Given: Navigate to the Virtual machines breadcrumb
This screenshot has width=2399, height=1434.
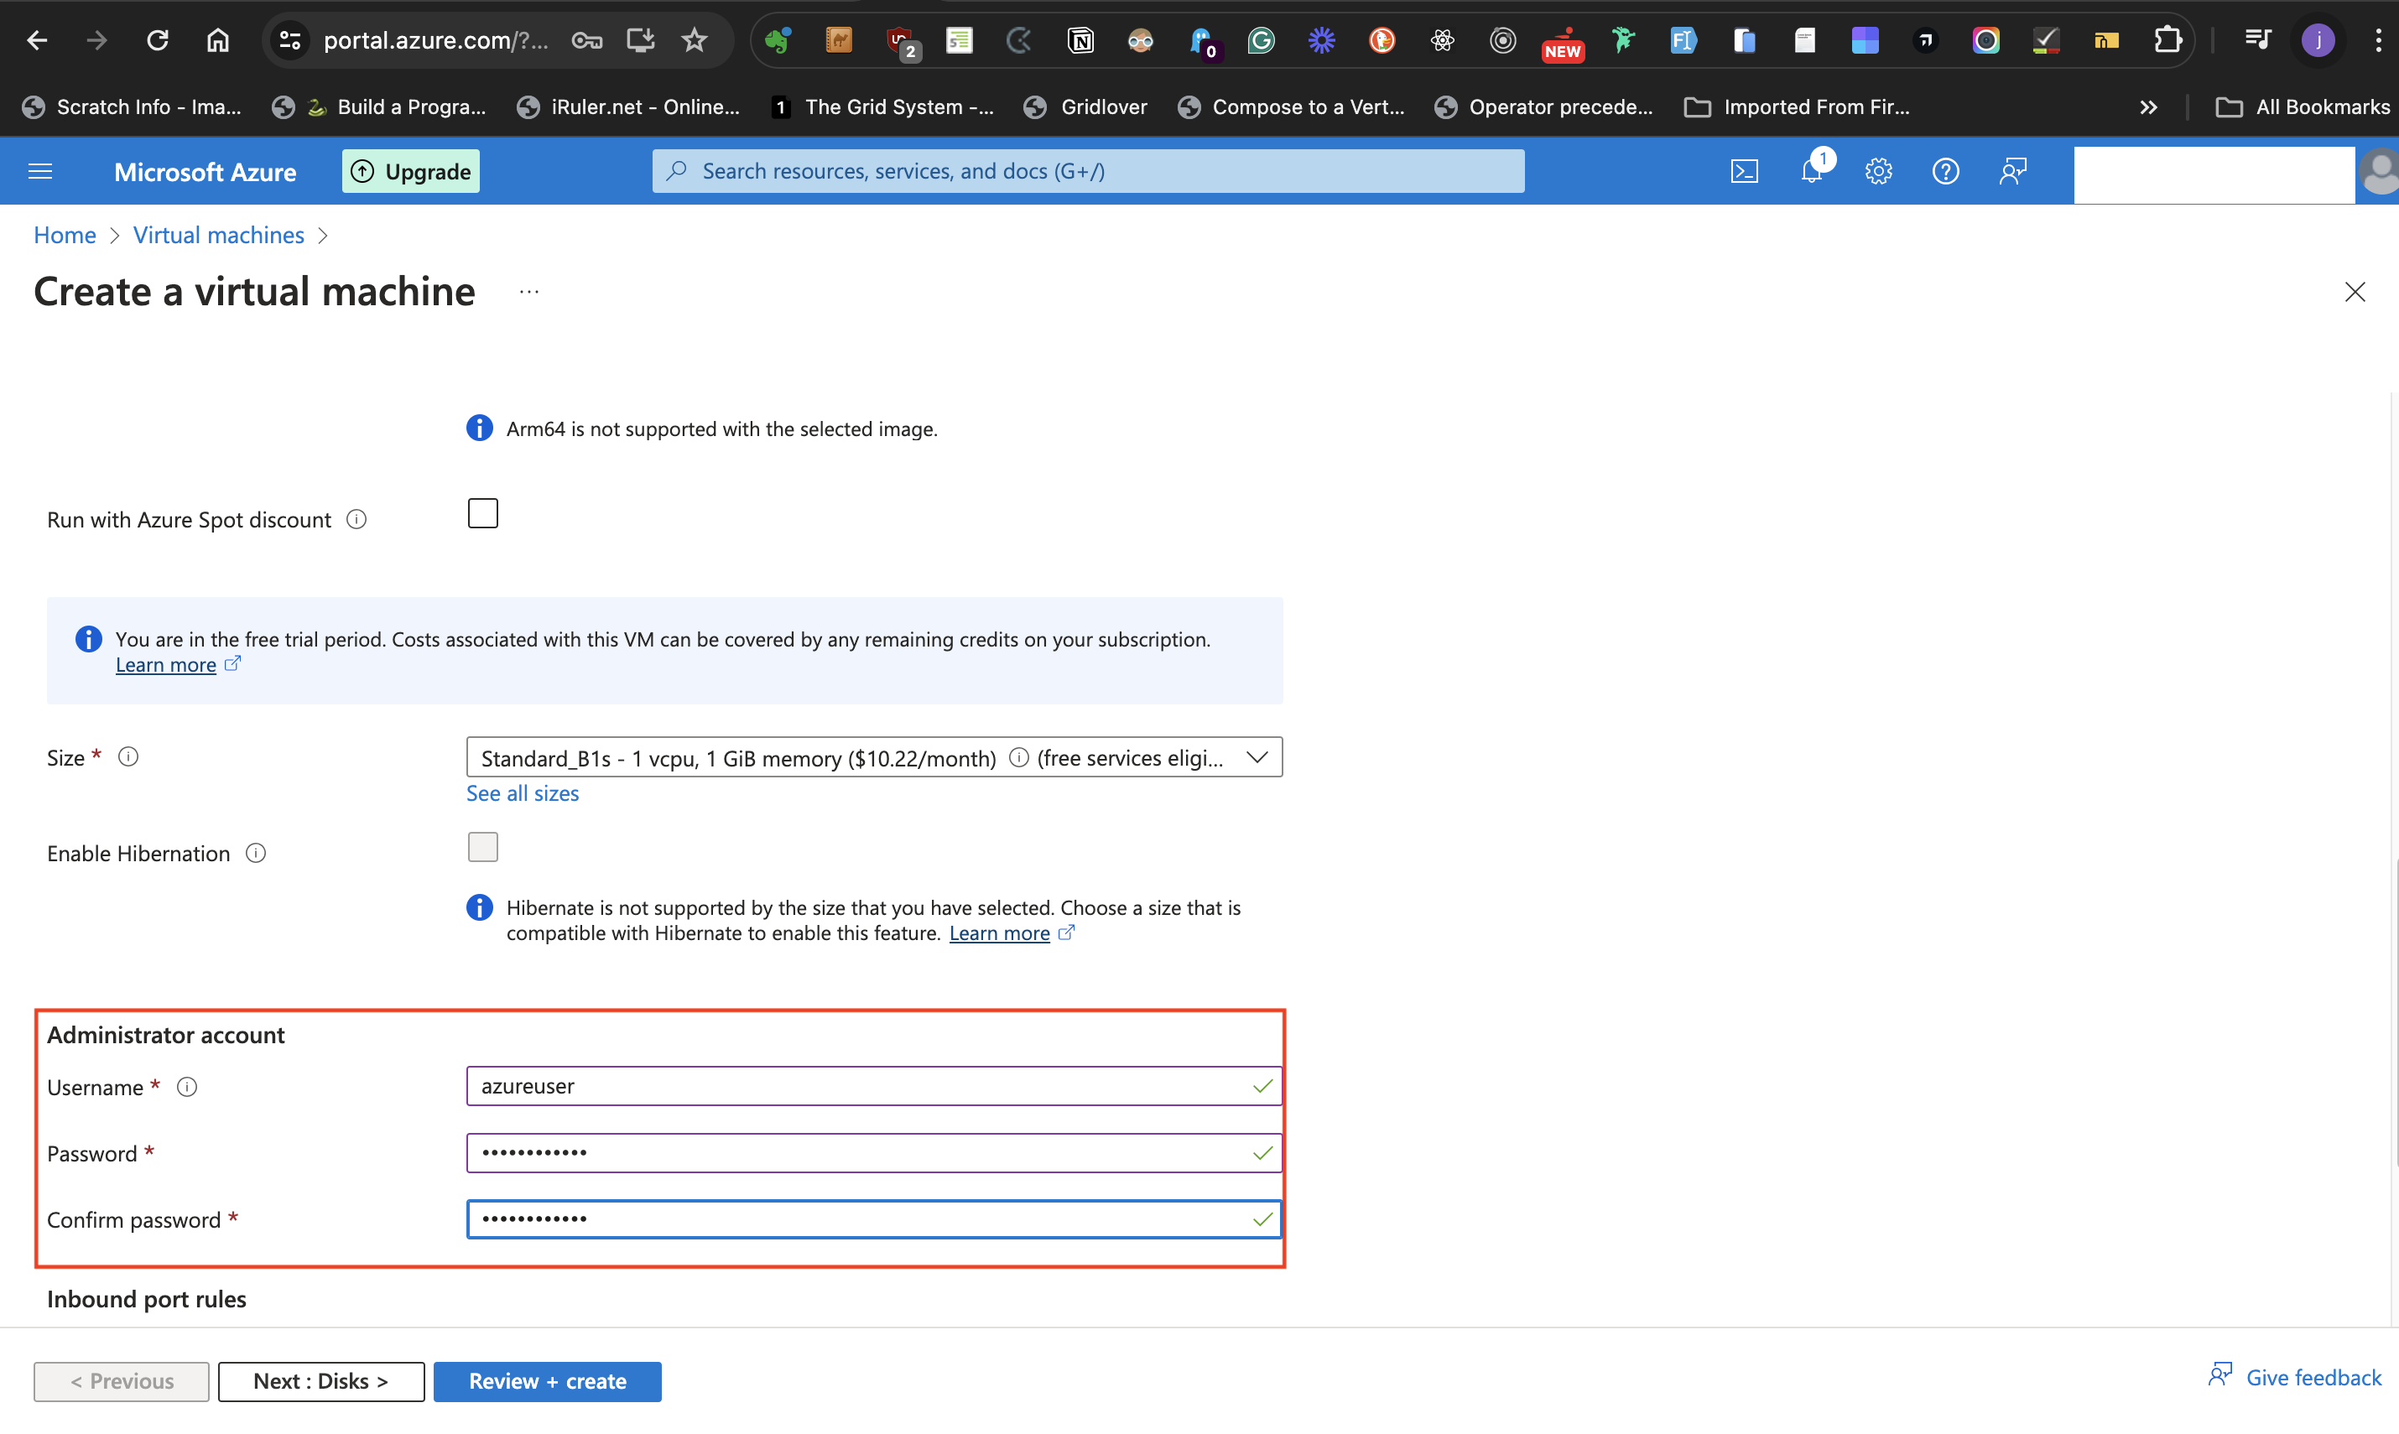Looking at the screenshot, I should [218, 235].
